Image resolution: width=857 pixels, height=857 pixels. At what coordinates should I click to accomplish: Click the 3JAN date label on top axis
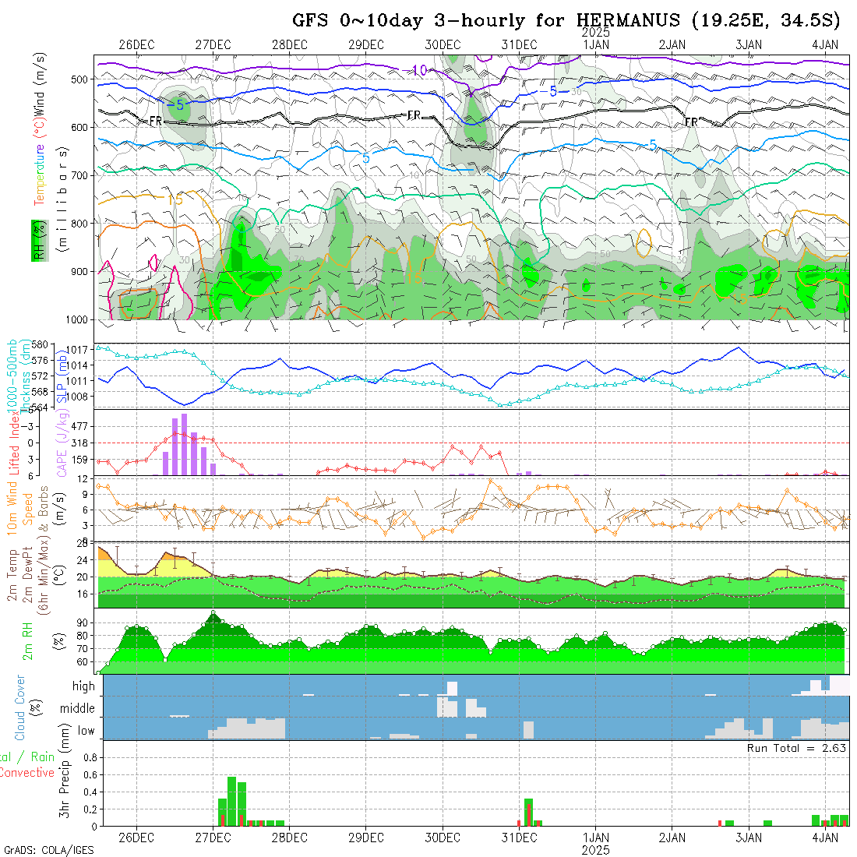(x=749, y=45)
